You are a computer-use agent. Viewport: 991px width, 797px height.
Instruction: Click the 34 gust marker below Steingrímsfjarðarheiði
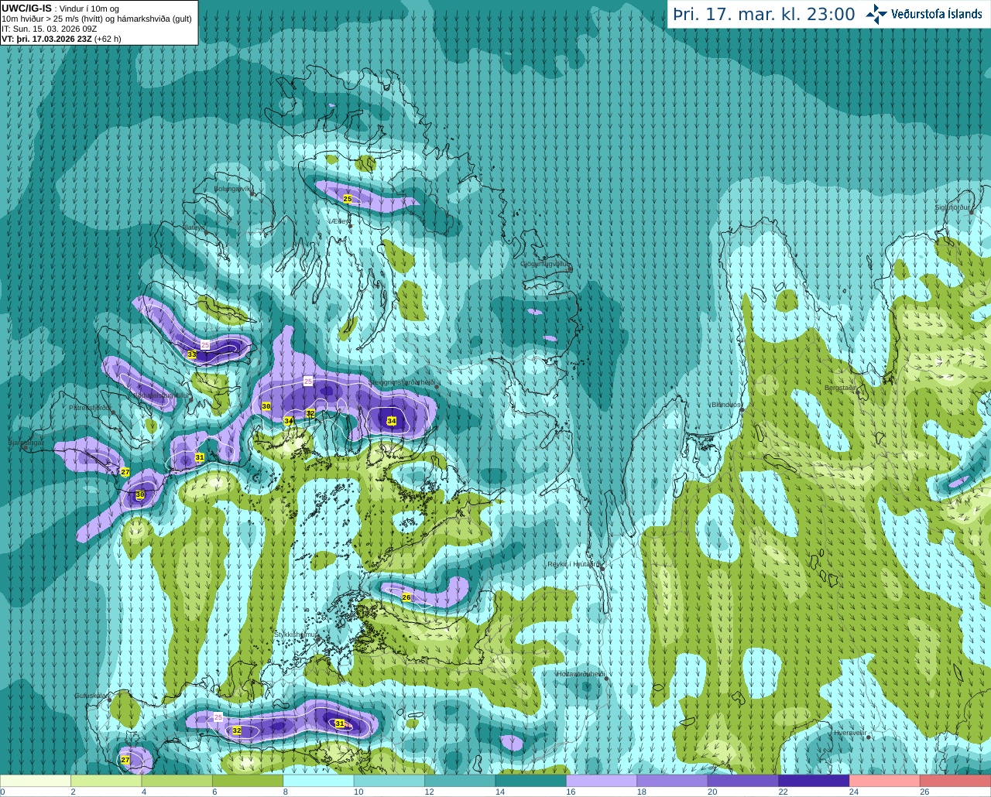[x=392, y=422]
